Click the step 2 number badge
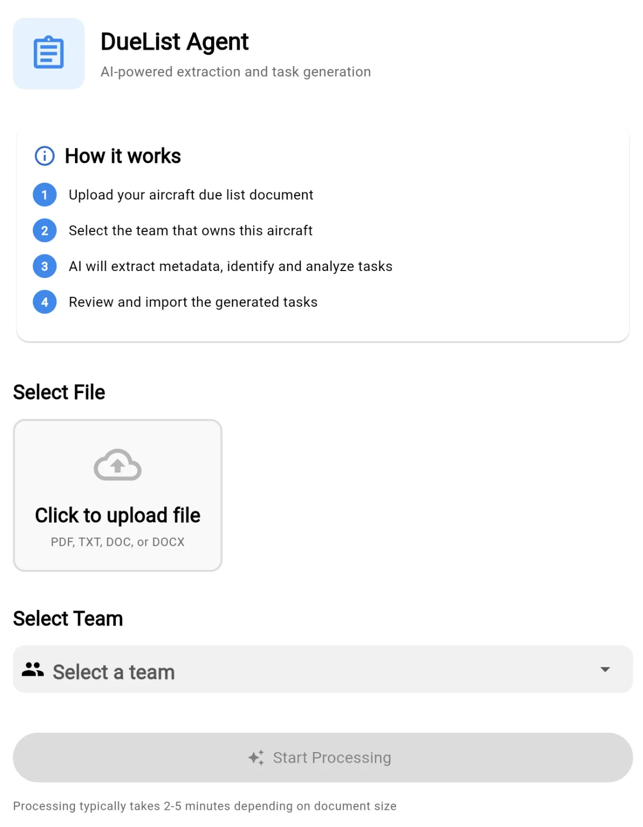 (44, 231)
